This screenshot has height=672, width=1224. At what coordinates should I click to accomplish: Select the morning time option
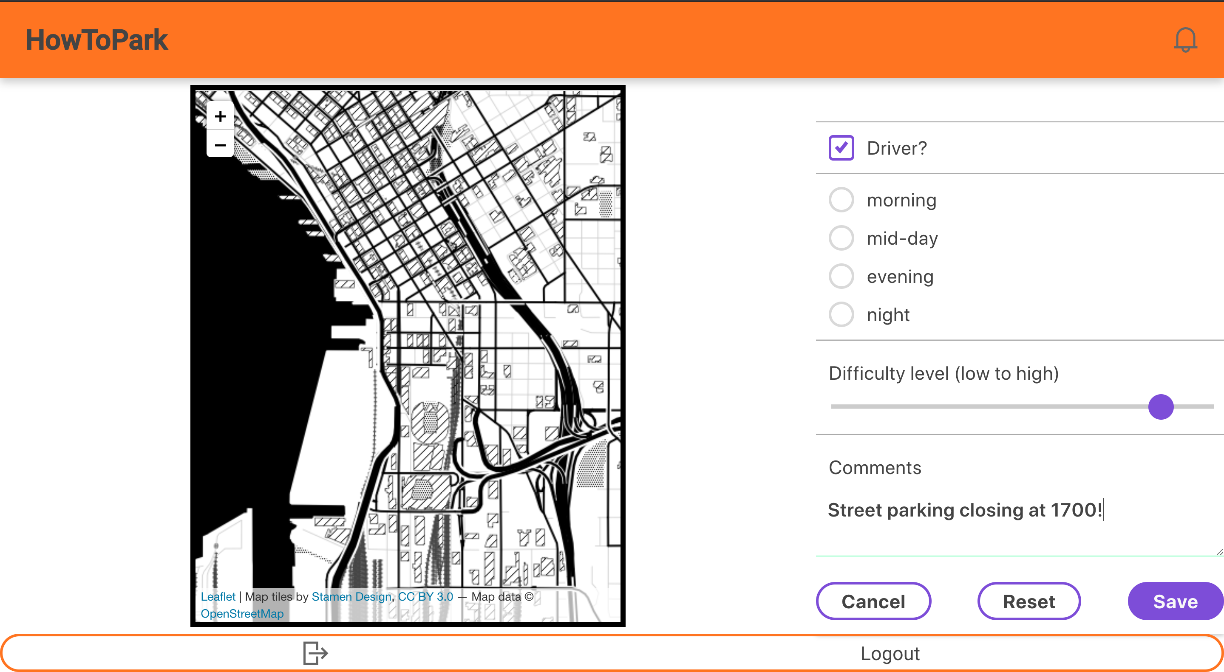coord(841,200)
